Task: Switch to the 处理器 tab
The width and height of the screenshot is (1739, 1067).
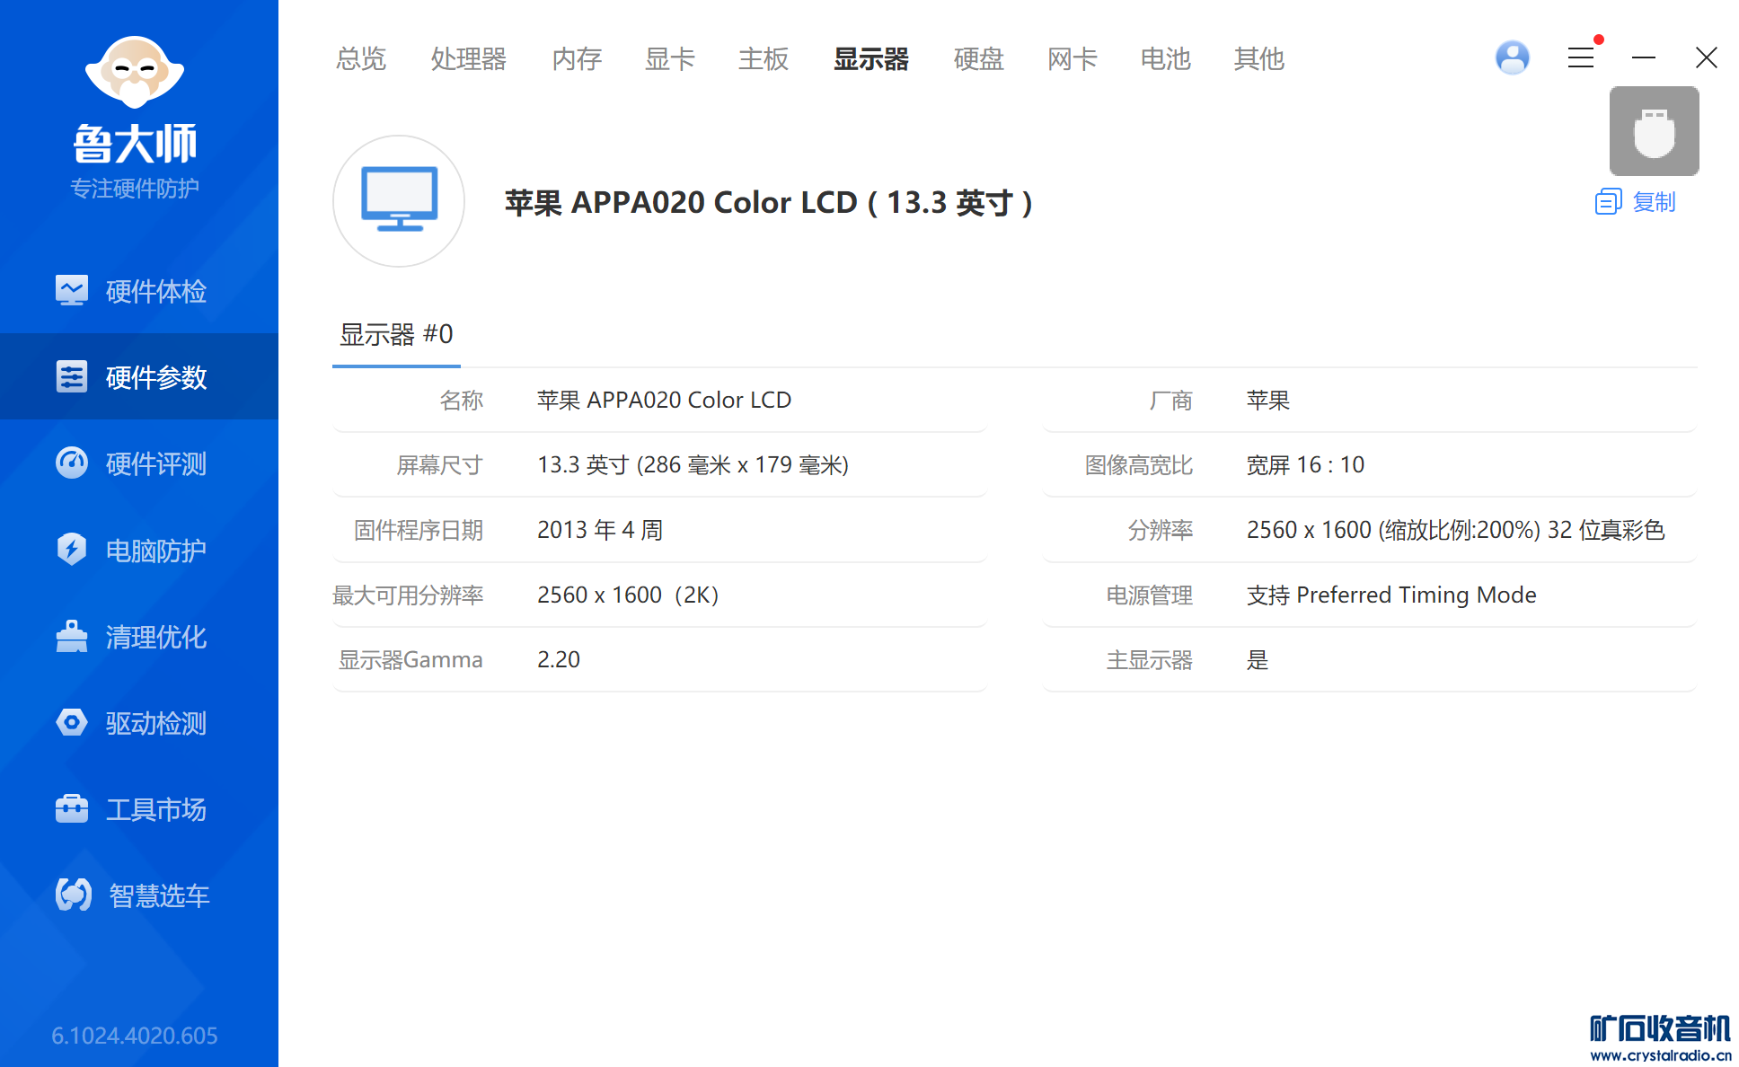Action: point(468,59)
